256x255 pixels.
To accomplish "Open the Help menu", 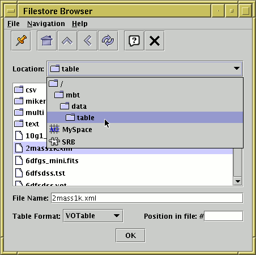I will 80,24.
